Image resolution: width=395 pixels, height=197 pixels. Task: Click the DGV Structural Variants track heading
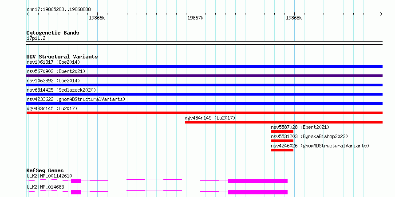tap(62, 57)
